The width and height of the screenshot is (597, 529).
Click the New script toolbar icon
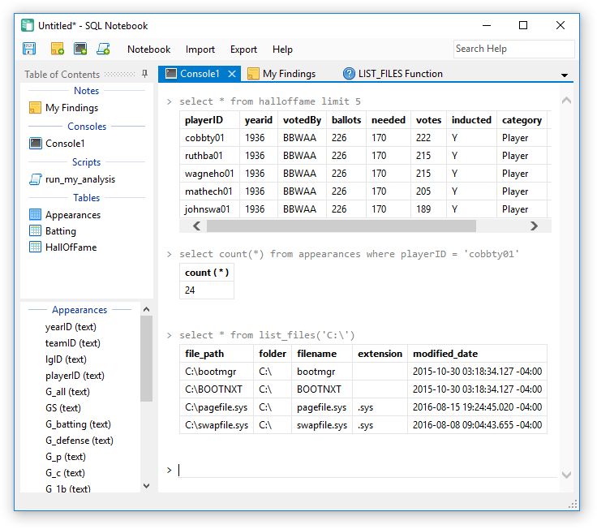tap(103, 49)
